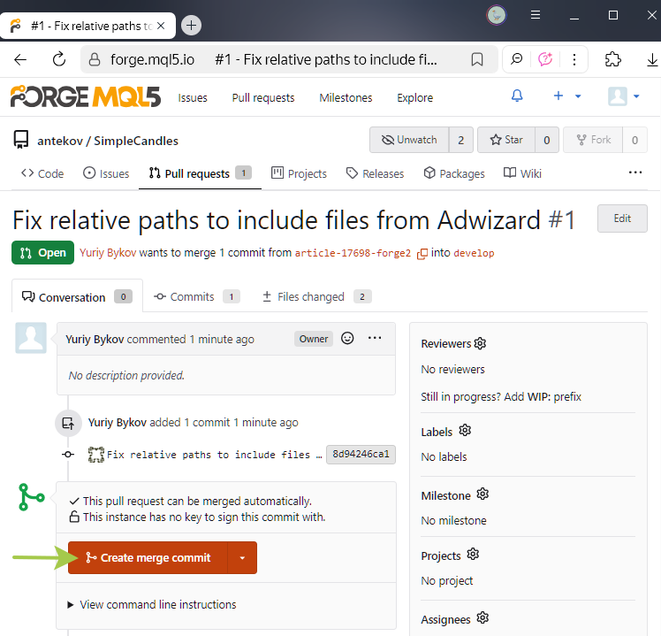The height and width of the screenshot is (636, 661).
Task: Expand the commit message ellipsis
Action: coord(319,456)
